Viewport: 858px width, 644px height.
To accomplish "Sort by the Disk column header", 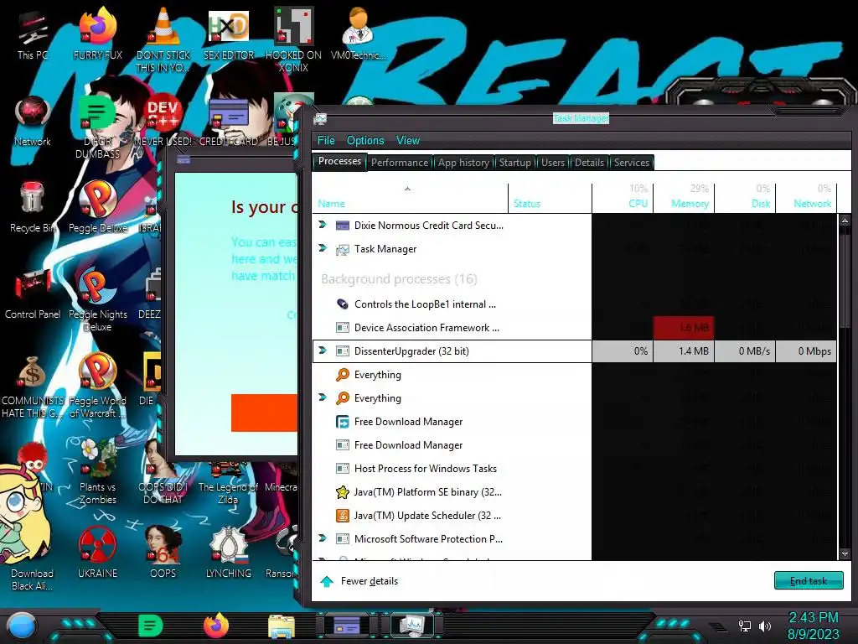I will click(745, 198).
